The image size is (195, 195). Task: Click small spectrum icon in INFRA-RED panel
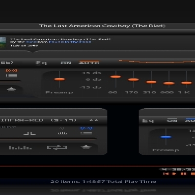62,133
